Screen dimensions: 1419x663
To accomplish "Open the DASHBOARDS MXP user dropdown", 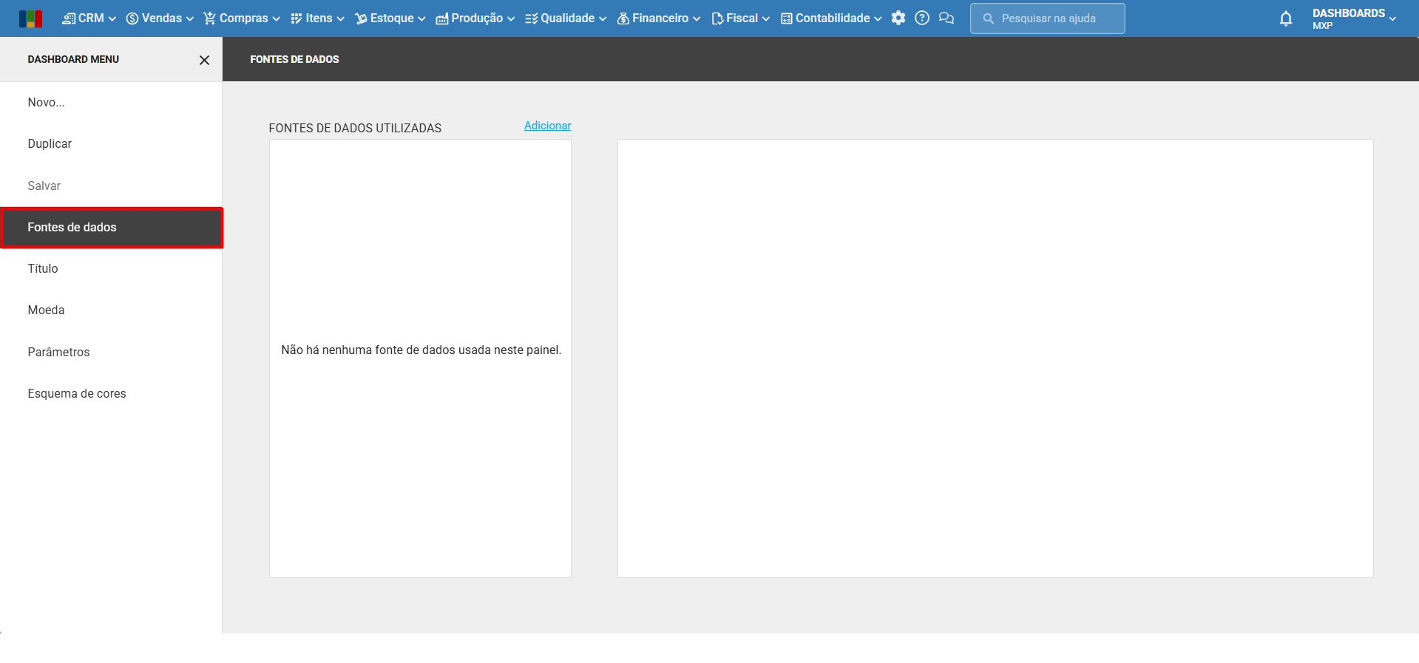I will coord(1354,18).
